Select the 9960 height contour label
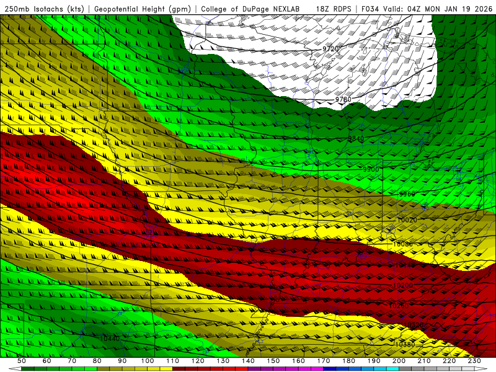Screen dimensions: 496x372 point(407,194)
